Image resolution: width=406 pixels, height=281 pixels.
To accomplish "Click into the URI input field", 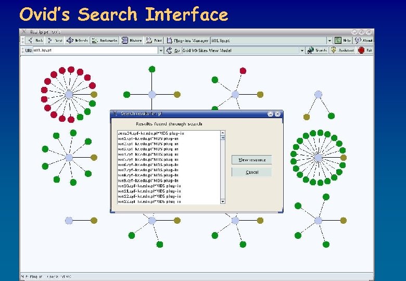I will (x=95, y=50).
